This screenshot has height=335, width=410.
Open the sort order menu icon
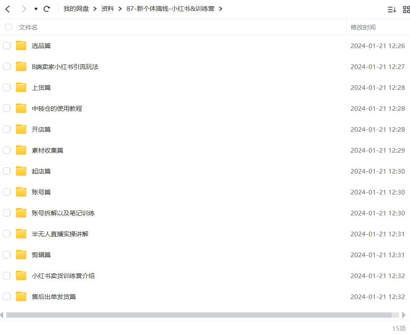pos(392,10)
